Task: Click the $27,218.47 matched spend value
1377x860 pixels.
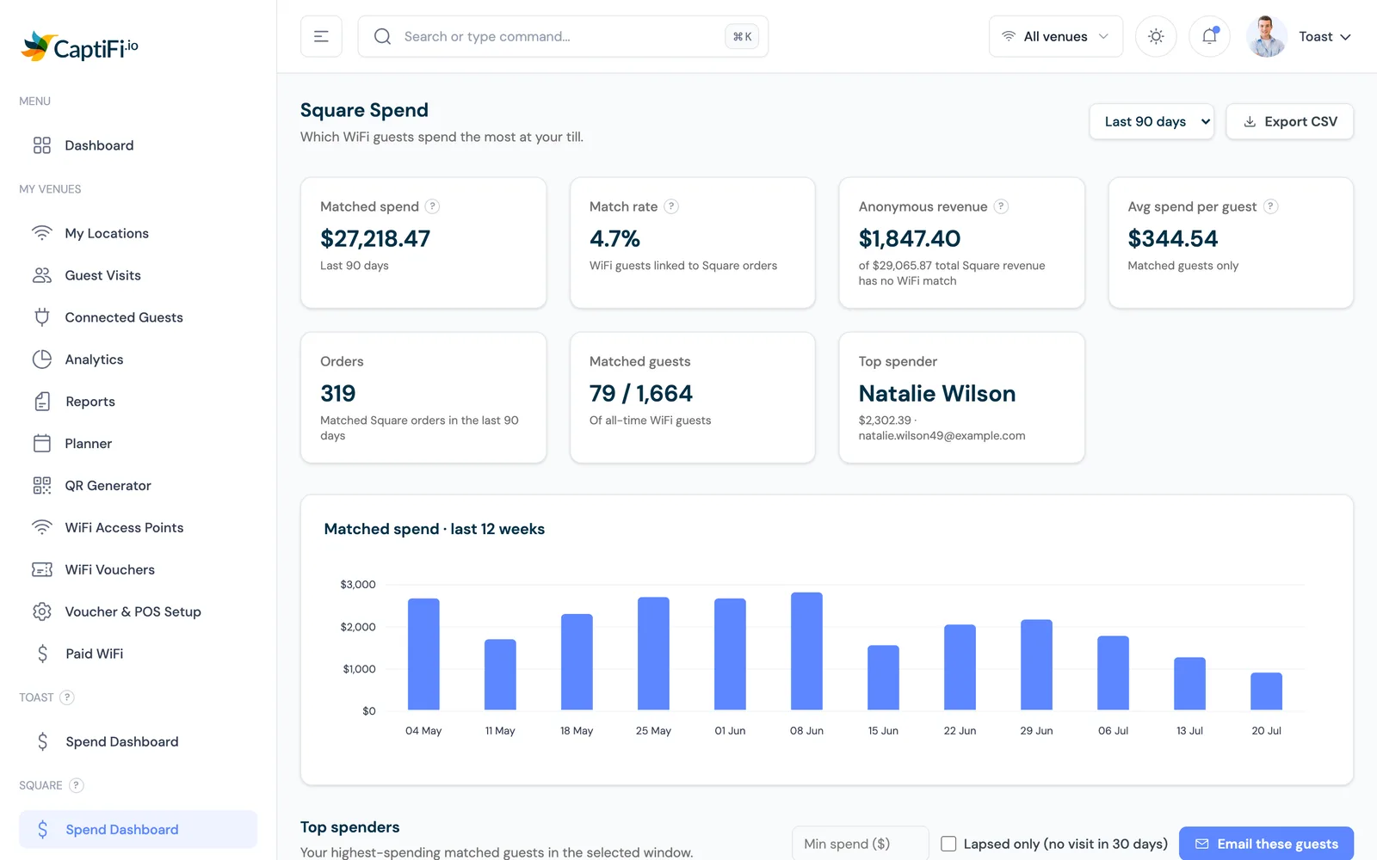Action: click(x=375, y=238)
